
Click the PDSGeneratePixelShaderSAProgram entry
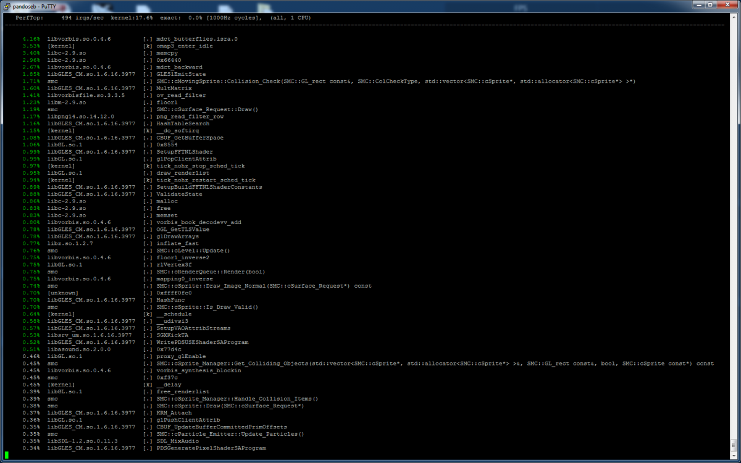coord(211,448)
